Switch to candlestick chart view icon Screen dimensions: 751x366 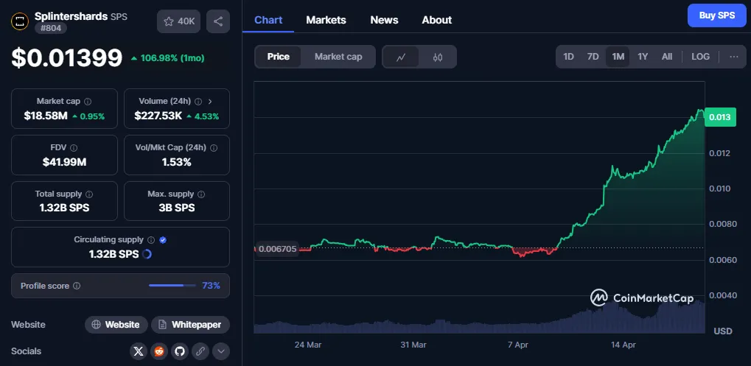[437, 57]
